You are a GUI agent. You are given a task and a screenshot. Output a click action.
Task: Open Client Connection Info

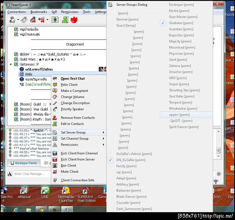[x=78, y=180]
